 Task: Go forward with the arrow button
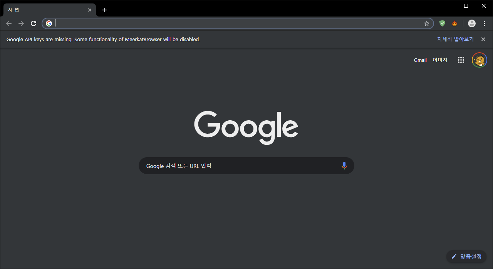point(21,23)
